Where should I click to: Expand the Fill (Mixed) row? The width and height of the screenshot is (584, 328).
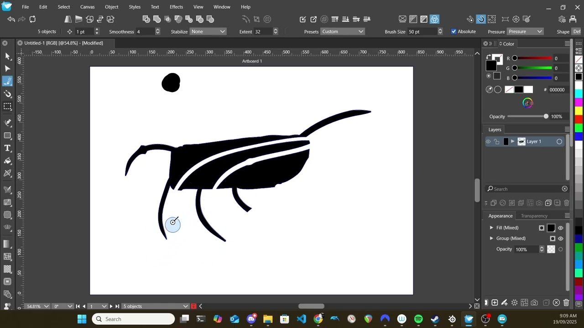click(x=491, y=228)
